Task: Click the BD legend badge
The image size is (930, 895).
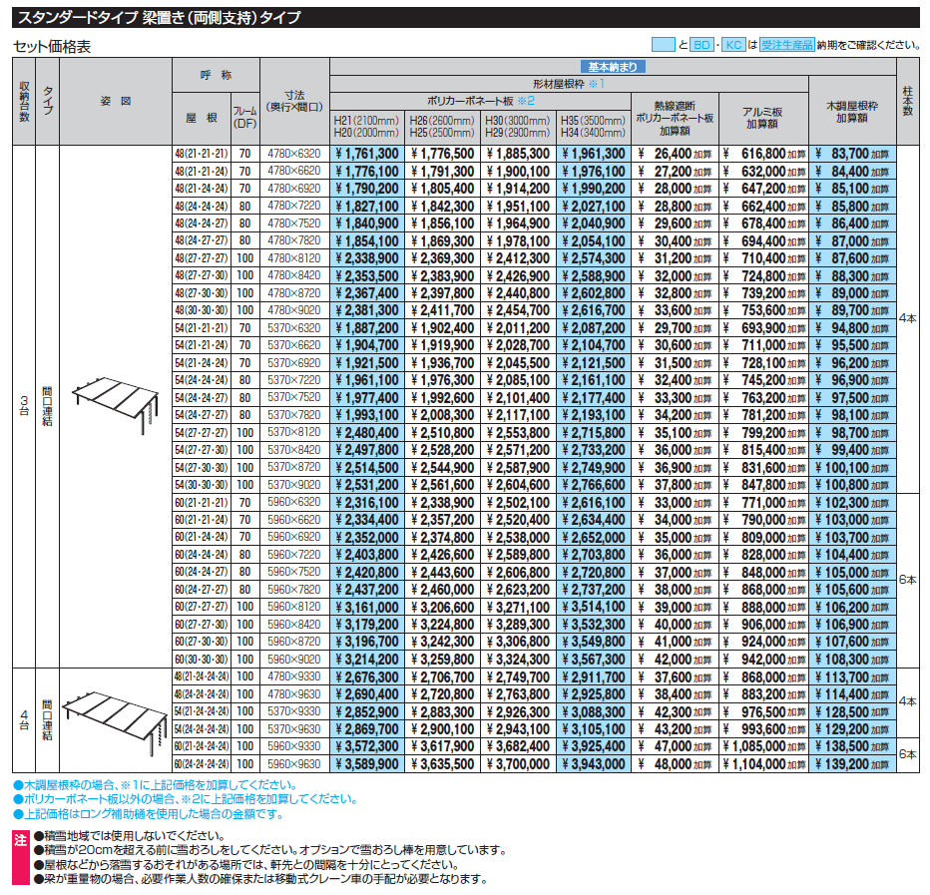Action: (x=703, y=45)
